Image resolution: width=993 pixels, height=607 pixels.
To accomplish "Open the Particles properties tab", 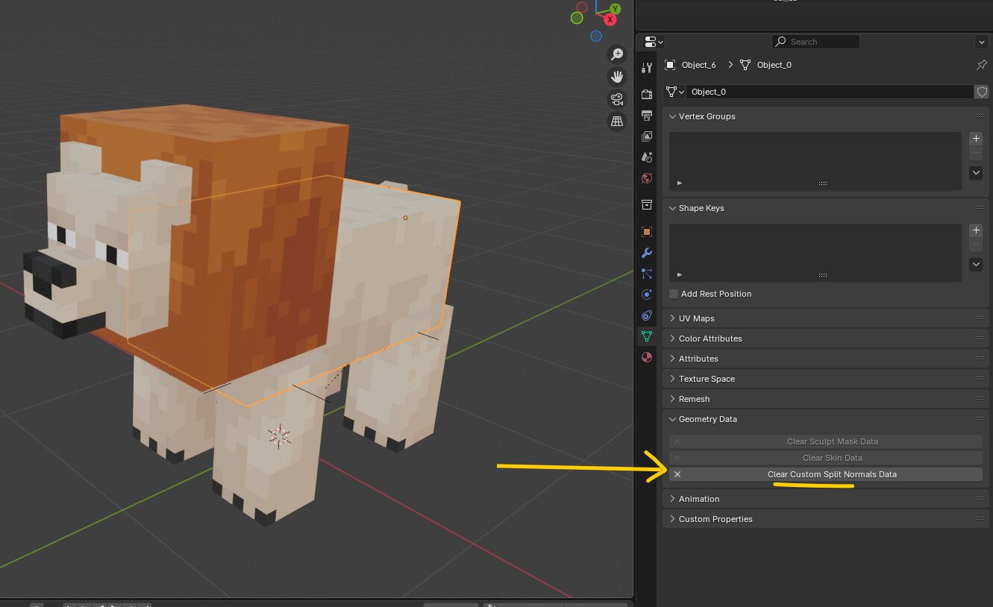I will (647, 274).
